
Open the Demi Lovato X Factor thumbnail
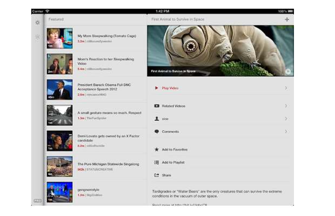(x=59, y=141)
